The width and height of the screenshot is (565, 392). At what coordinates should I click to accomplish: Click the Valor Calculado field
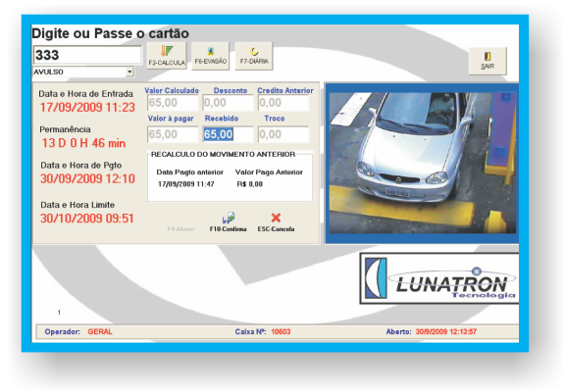[173, 103]
